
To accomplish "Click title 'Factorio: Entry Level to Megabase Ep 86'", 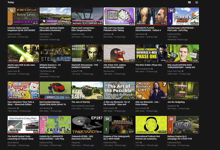I will pos(21,29).
